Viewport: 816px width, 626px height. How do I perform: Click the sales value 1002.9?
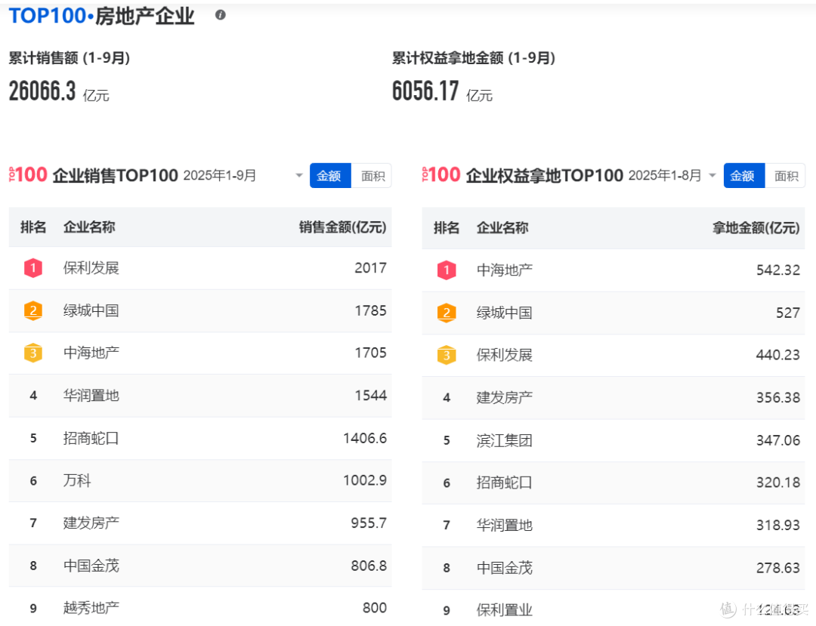coord(365,480)
